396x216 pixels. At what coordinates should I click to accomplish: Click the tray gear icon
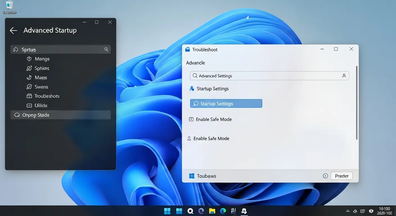tap(371, 211)
